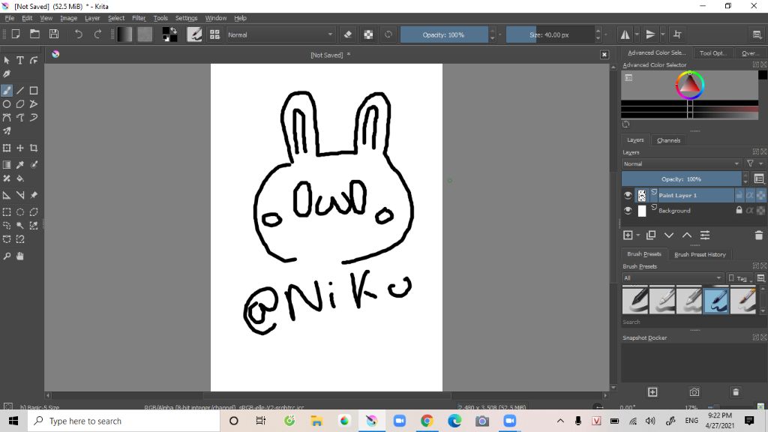The image size is (768, 432).
Task: Open the layer filter dropdown
Action: pyautogui.click(x=753, y=163)
